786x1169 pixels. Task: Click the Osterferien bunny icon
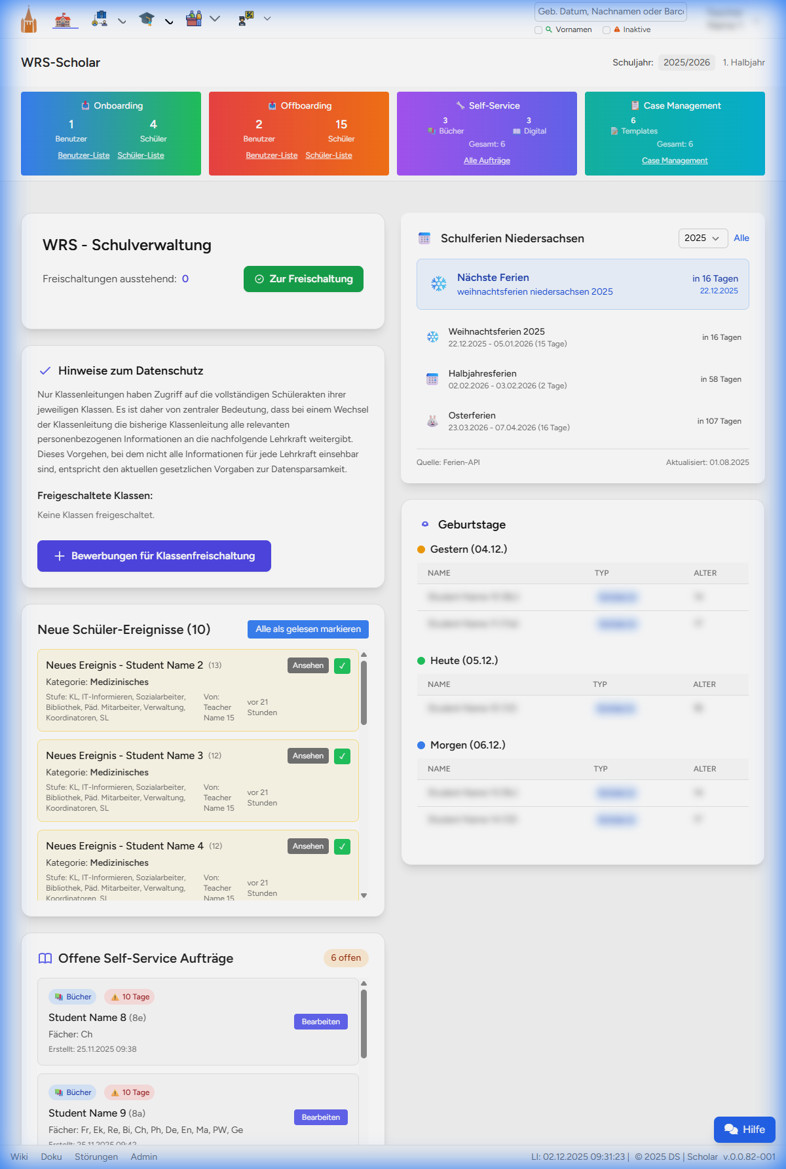tap(432, 421)
